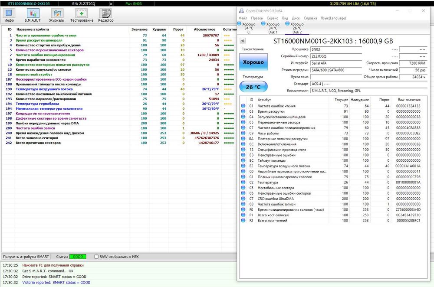Click the green GOOD status indicator
This screenshot has width=434, height=287.
tap(78, 257)
